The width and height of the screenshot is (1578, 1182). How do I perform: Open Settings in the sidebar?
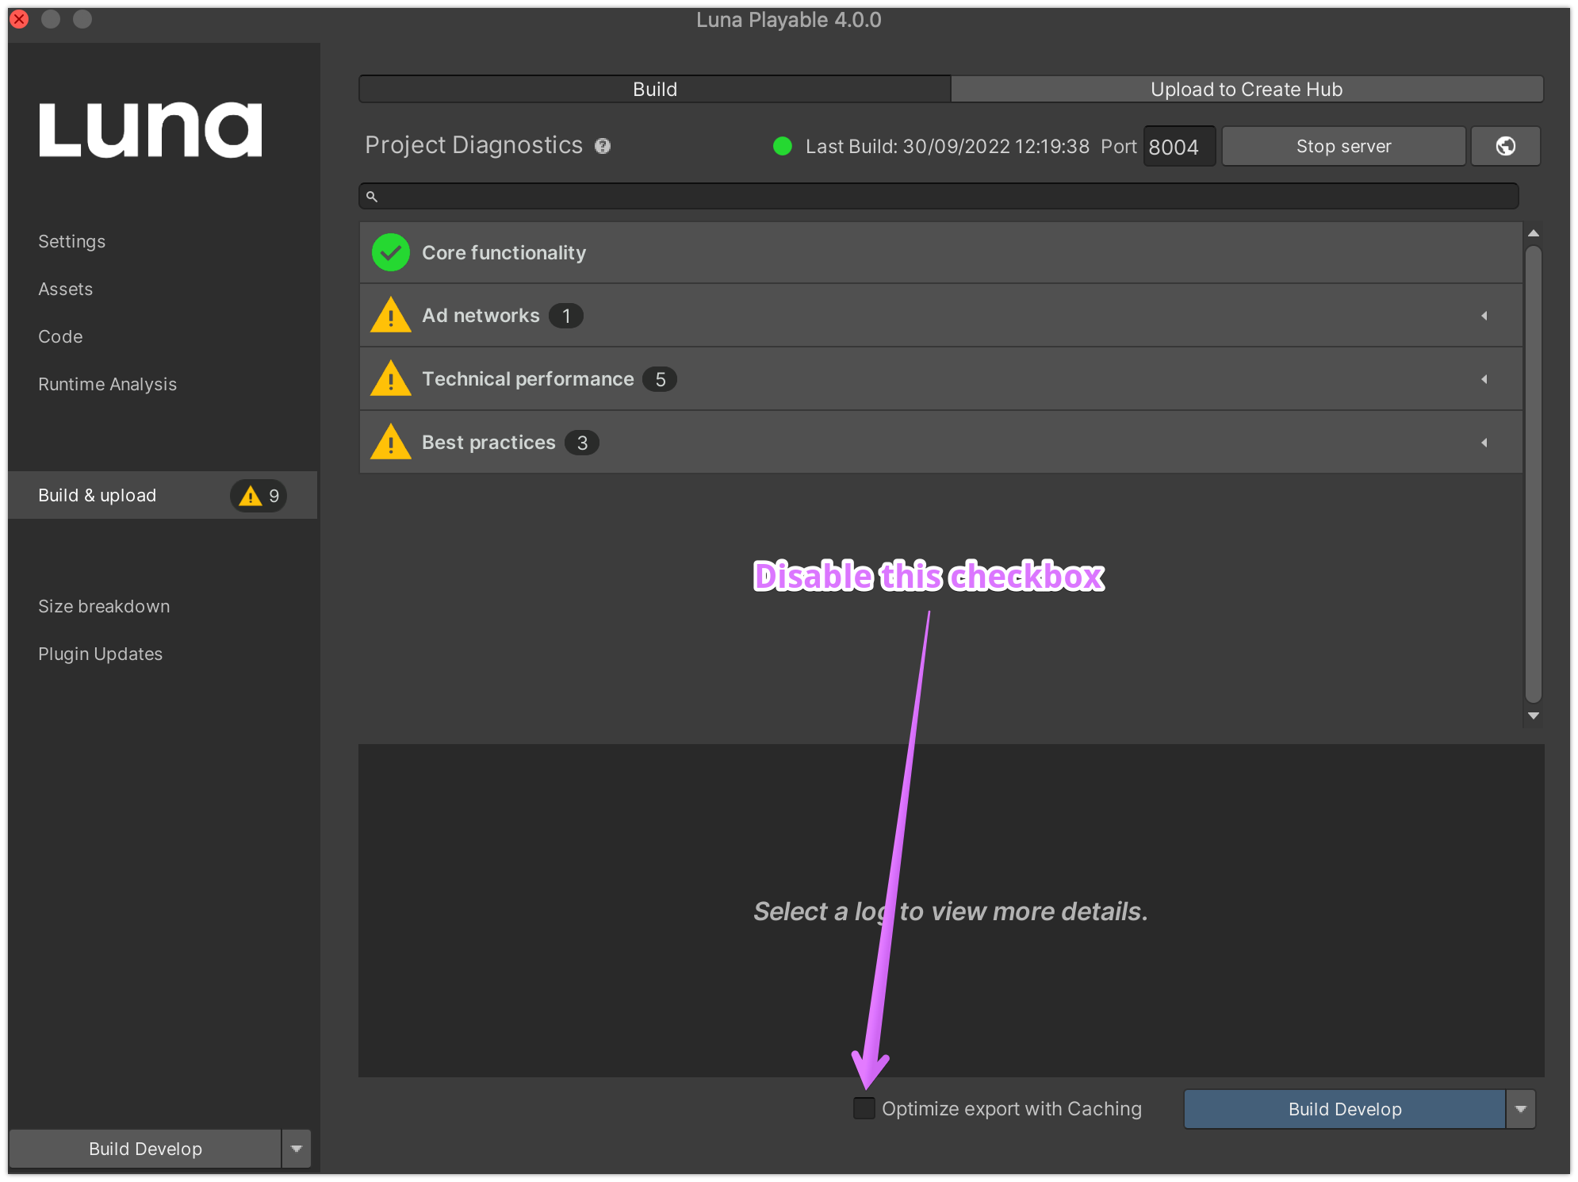click(x=72, y=241)
